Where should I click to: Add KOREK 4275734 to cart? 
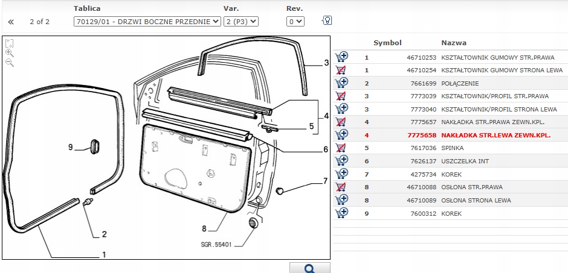tap(341, 174)
